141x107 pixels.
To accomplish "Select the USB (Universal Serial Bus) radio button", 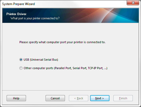I will (21, 60).
